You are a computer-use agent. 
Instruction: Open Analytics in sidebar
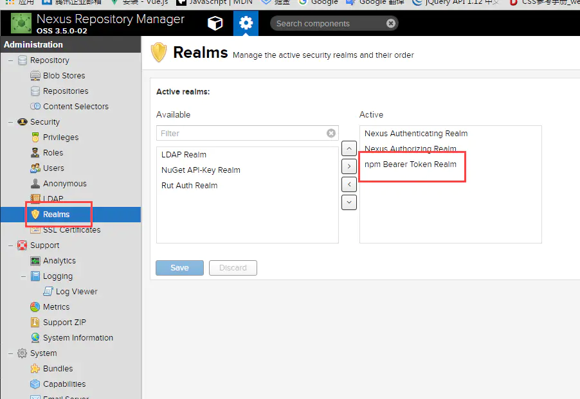(59, 261)
